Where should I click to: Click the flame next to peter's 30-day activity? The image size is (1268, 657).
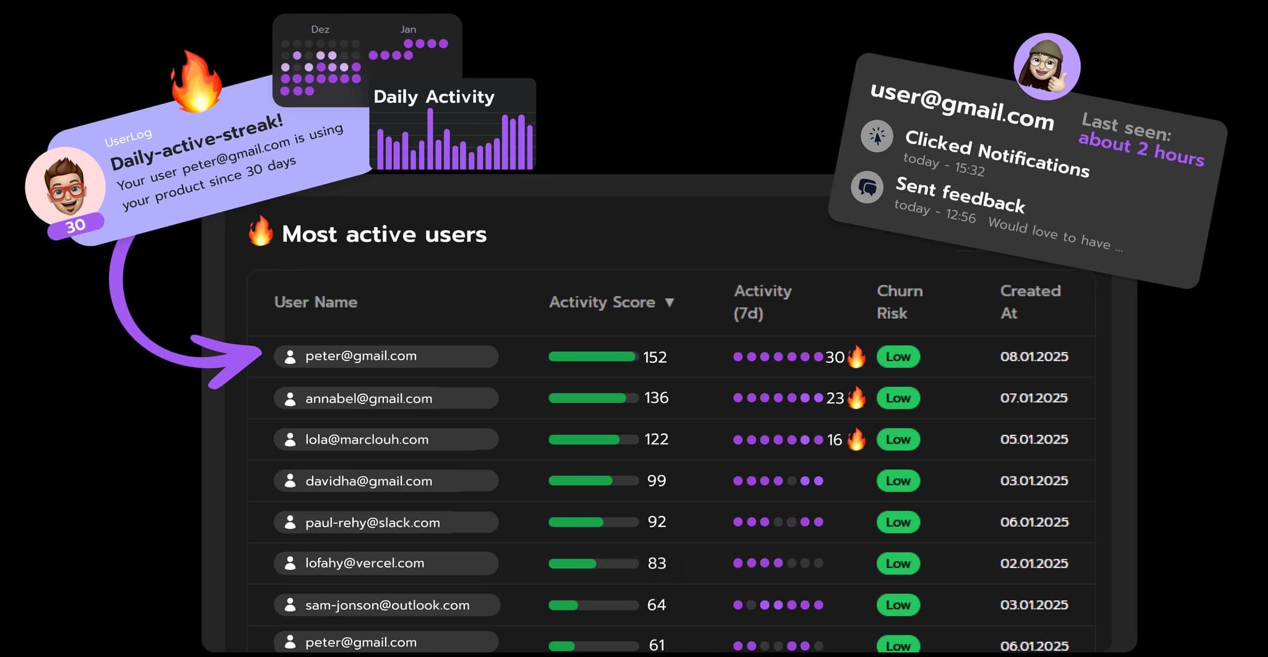pyautogui.click(x=856, y=356)
